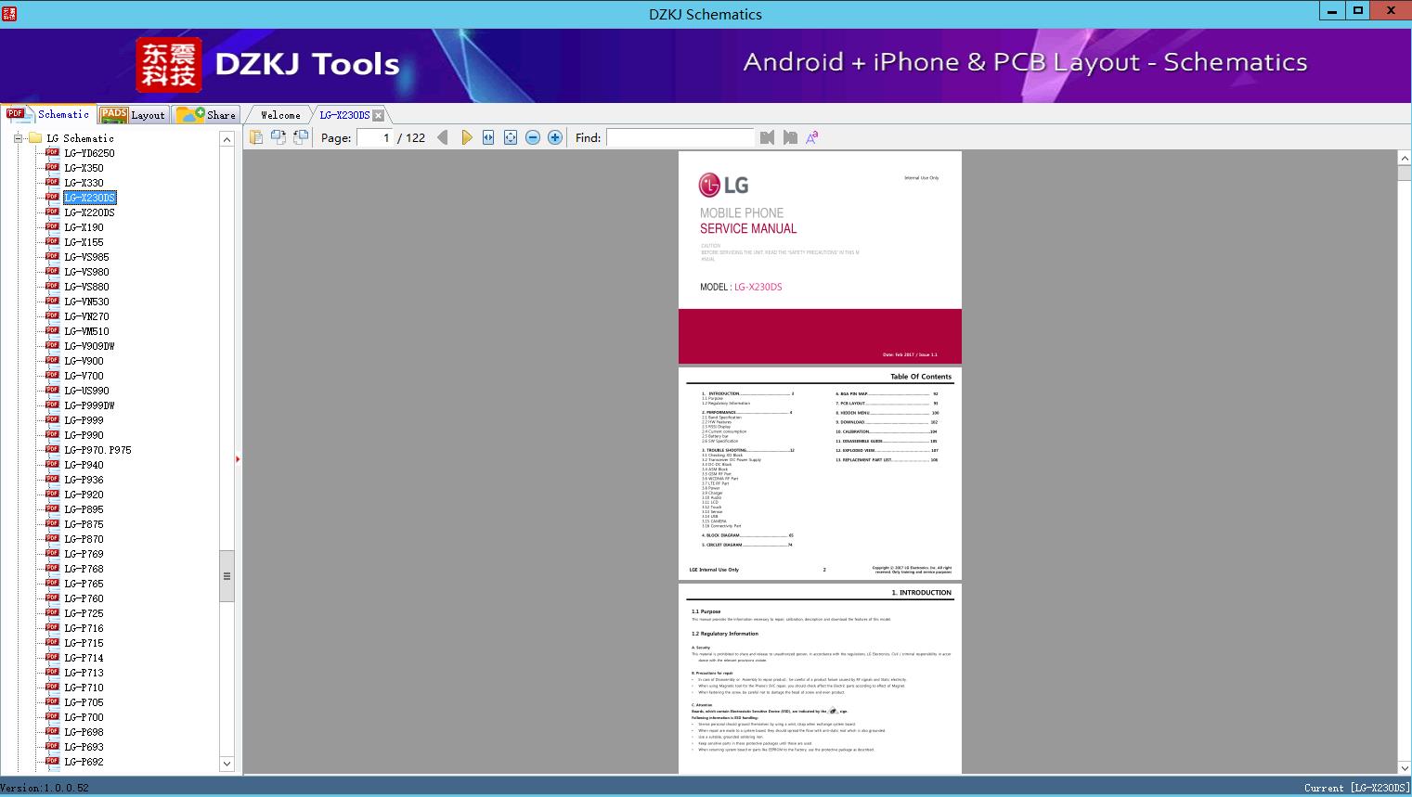Open the LG-P970.P975 schematic
The image size is (1412, 797).
[97, 450]
